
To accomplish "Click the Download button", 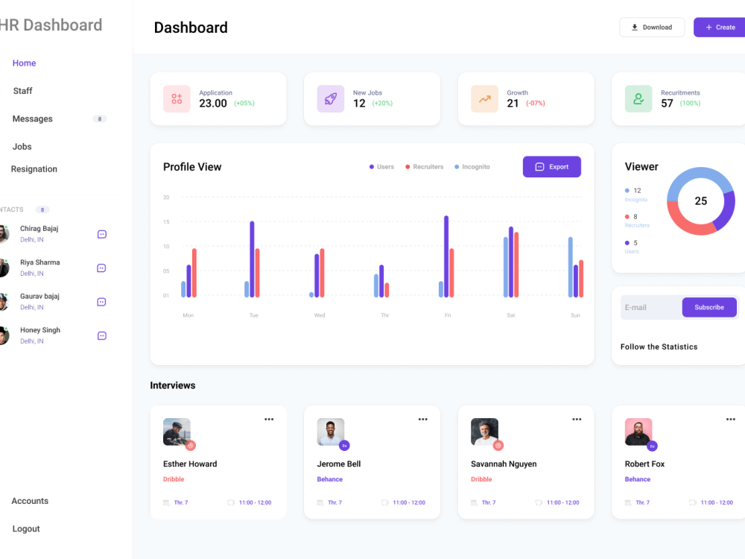I will (652, 27).
